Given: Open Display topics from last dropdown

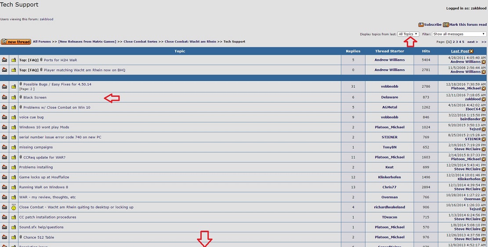Looking at the screenshot, I should coord(408,34).
